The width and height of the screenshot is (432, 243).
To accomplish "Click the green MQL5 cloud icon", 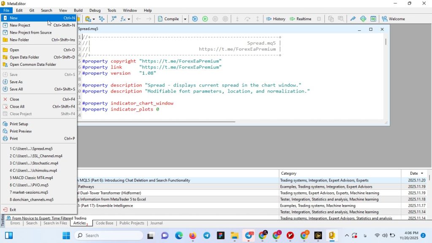I will click(363, 19).
